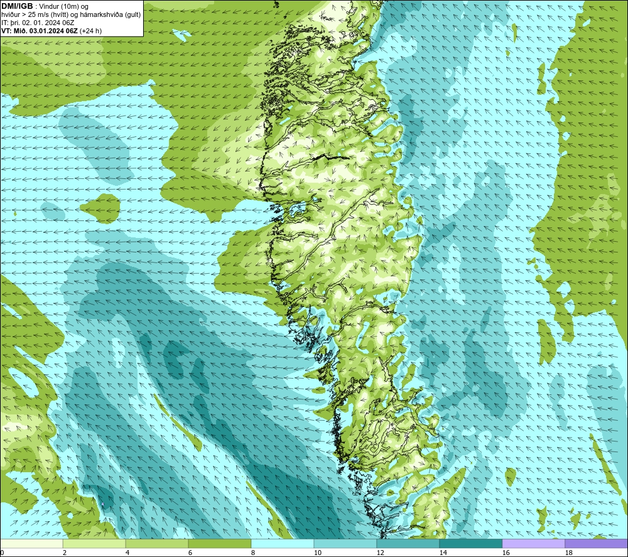The height and width of the screenshot is (557, 628).
Task: Click the pale yellow 0–2 m/s legend swatch
Action: point(31,544)
